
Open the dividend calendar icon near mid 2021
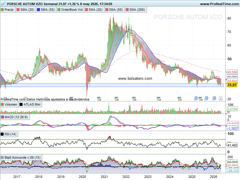116,98
